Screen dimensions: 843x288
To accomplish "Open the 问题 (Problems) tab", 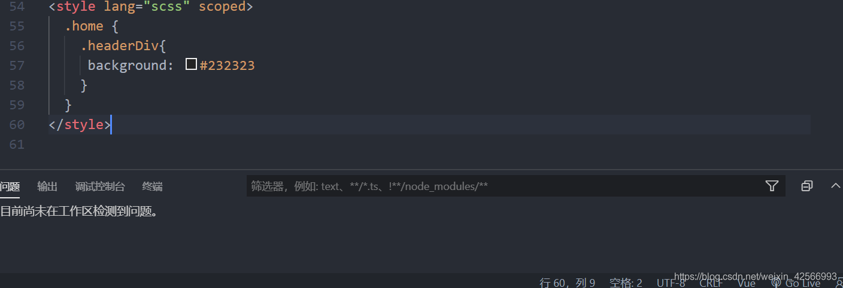I will [10, 186].
